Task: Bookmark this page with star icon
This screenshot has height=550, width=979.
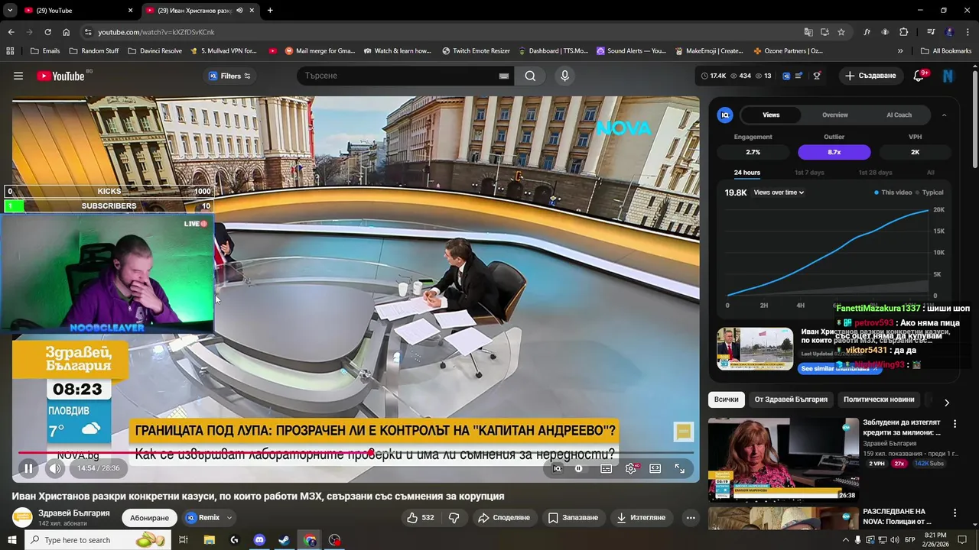Action: tap(841, 32)
